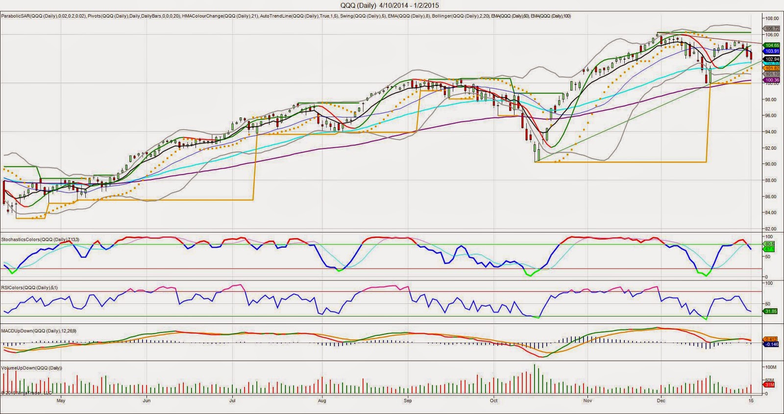Image resolution: width=784 pixels, height=414 pixels.
Task: Select the ParabolicSAR indicator label
Action: (x=44, y=16)
